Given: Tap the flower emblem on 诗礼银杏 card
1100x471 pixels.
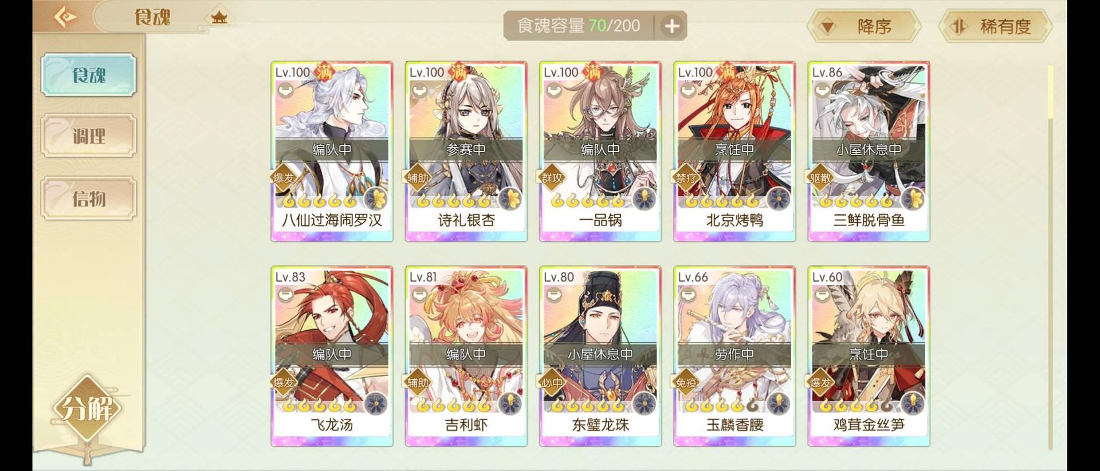Looking at the screenshot, I should (x=510, y=199).
